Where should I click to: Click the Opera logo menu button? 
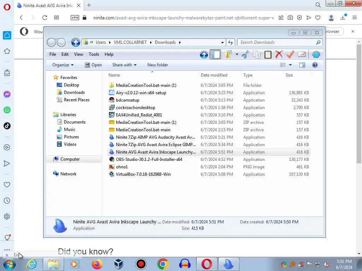pos(7,7)
